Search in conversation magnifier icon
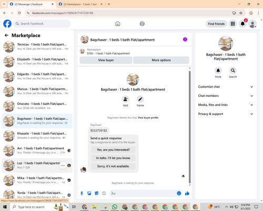 (233, 71)
